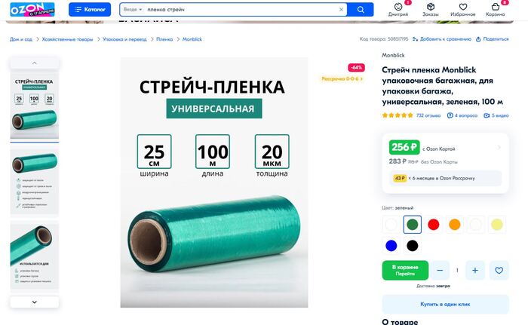
Task: Open the Ozon home logo
Action: tap(32, 10)
